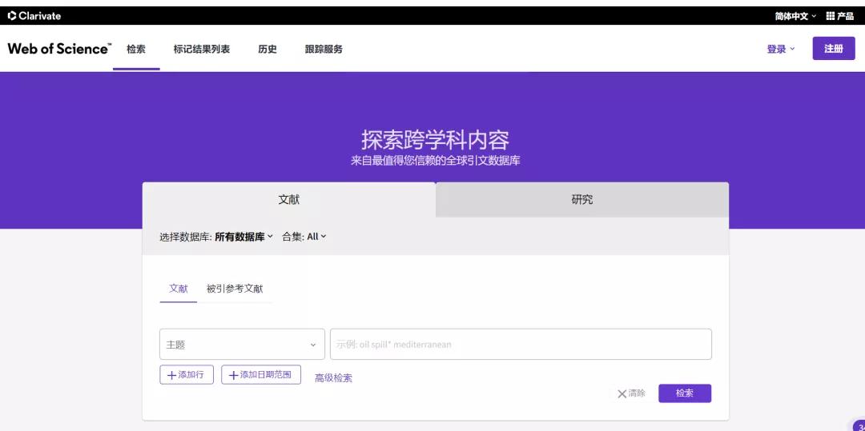Click the purple 检索 search button

coord(685,393)
